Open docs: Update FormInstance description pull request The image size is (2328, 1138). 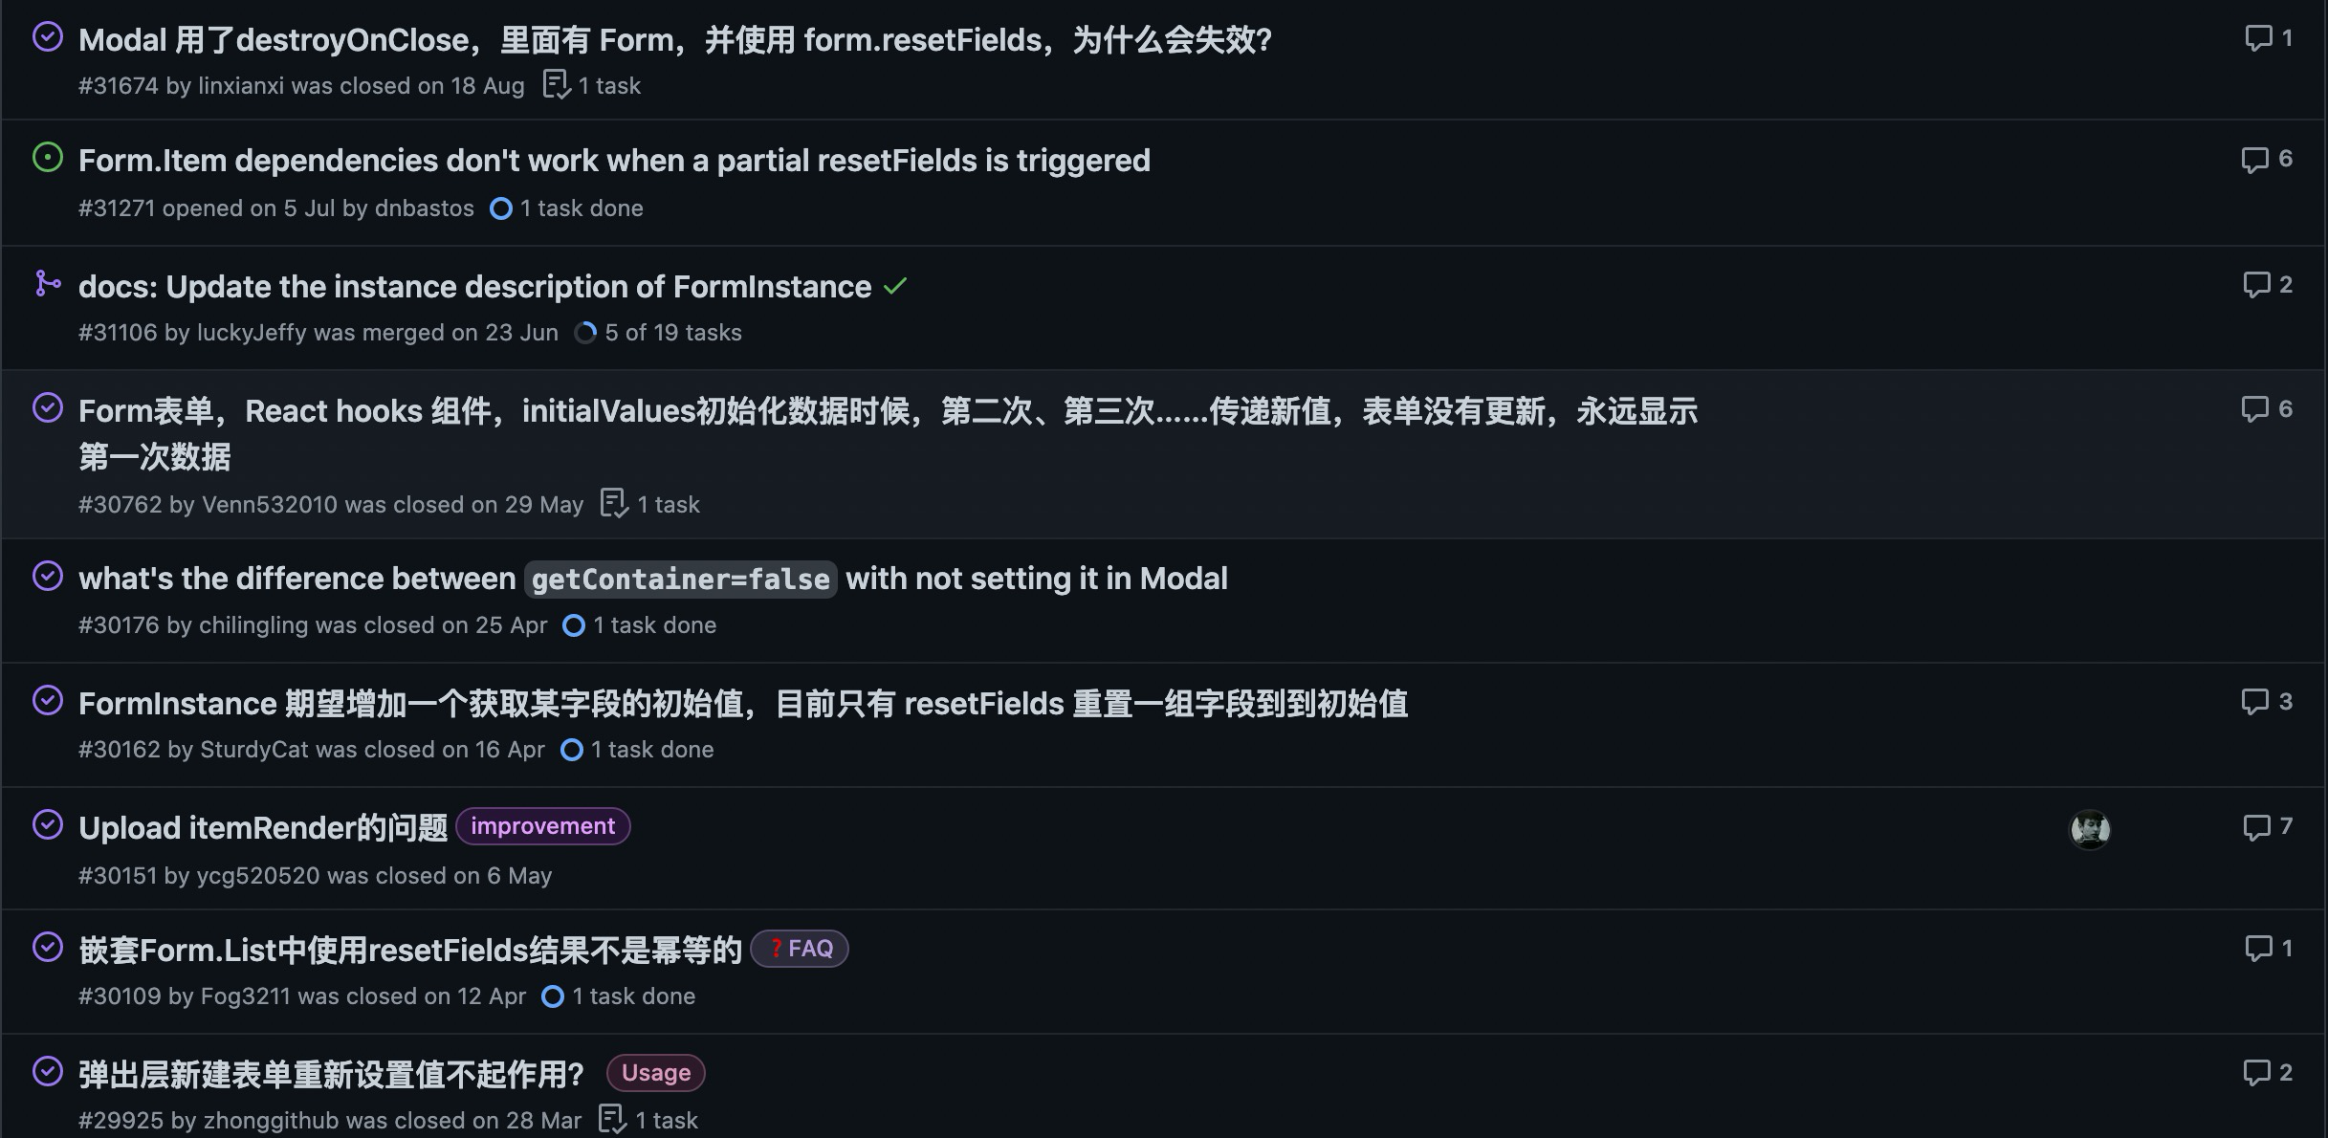coord(475,287)
